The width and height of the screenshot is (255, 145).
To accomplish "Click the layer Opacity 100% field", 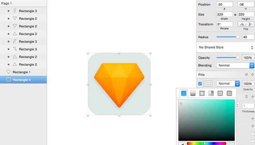I will (248, 58).
